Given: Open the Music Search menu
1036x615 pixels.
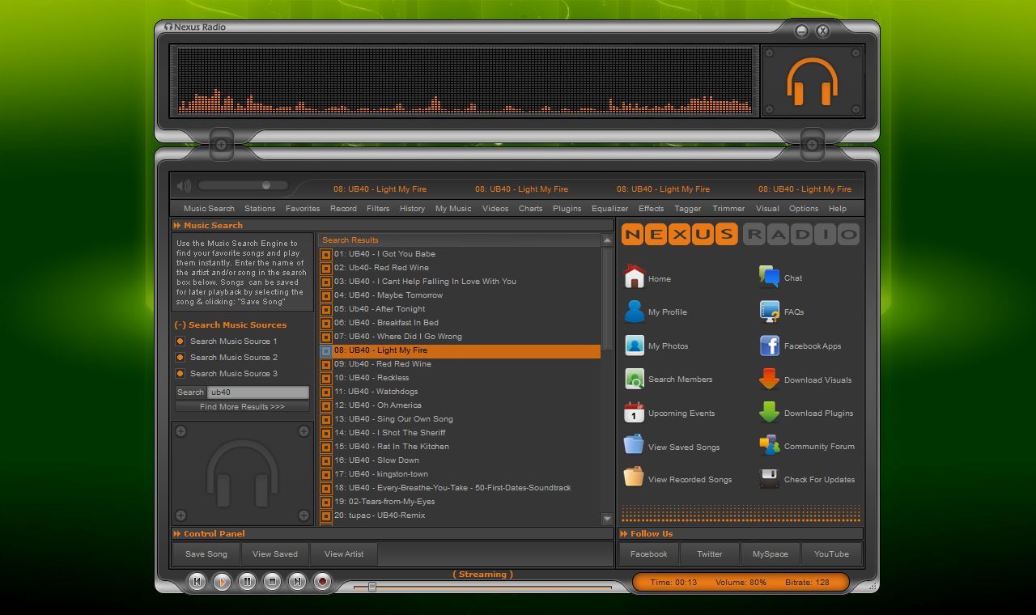Looking at the screenshot, I should [x=209, y=208].
